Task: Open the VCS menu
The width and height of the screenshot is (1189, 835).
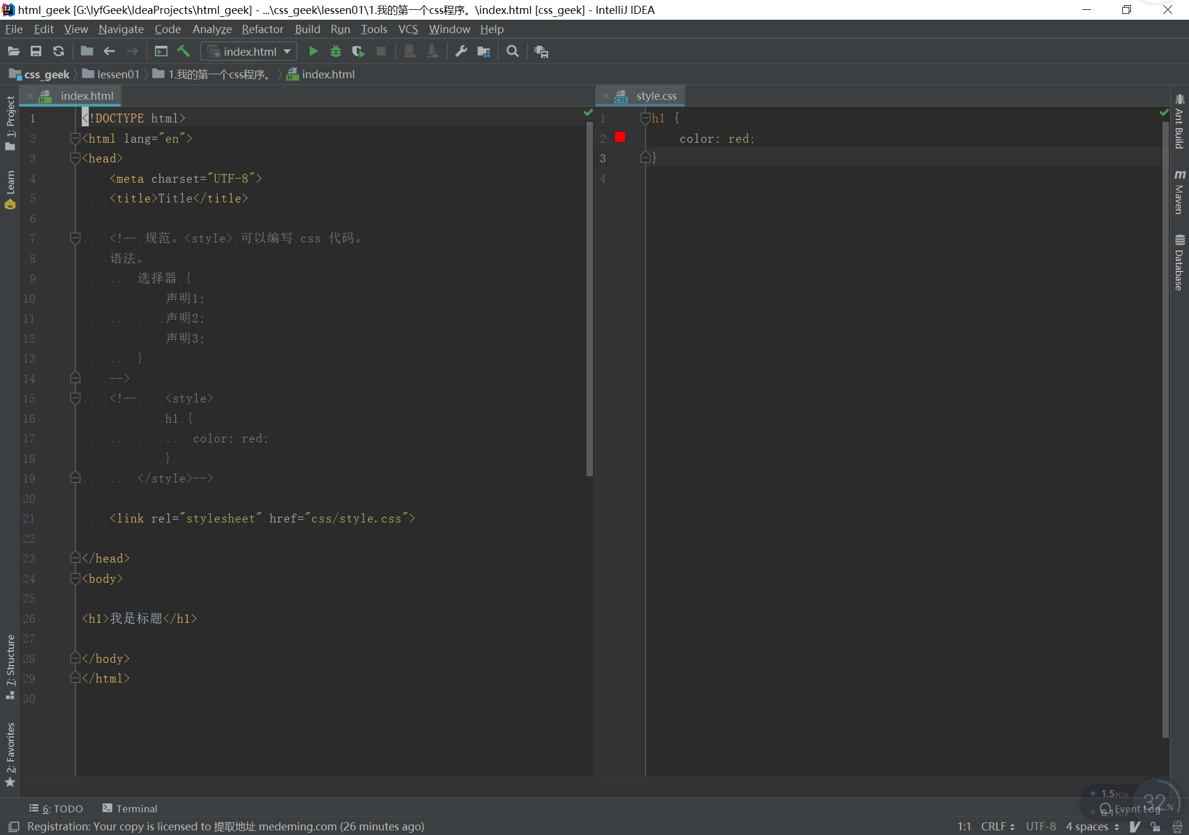Action: coord(408,29)
